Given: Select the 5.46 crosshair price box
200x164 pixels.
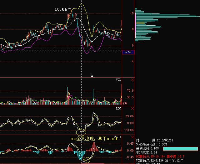Looking at the screenshot, I should (127, 52).
